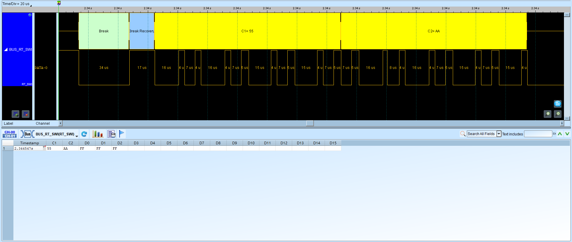Open the statistics bar chart icon
The height and width of the screenshot is (242, 572).
point(98,134)
